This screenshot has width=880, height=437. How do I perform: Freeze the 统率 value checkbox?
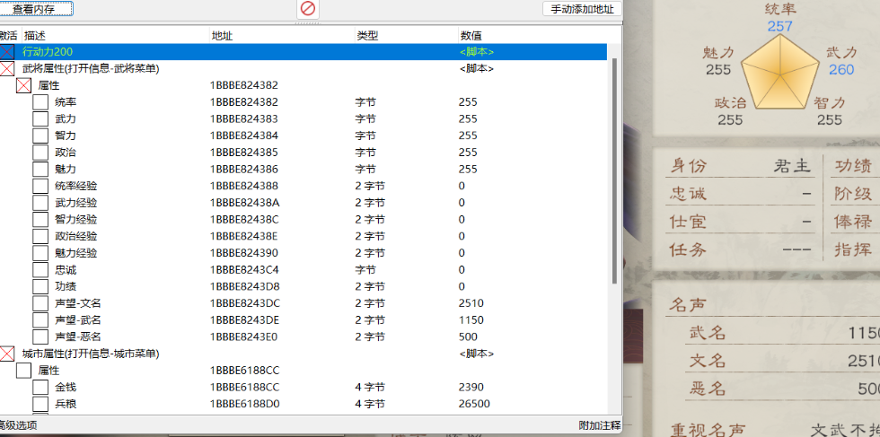40,102
